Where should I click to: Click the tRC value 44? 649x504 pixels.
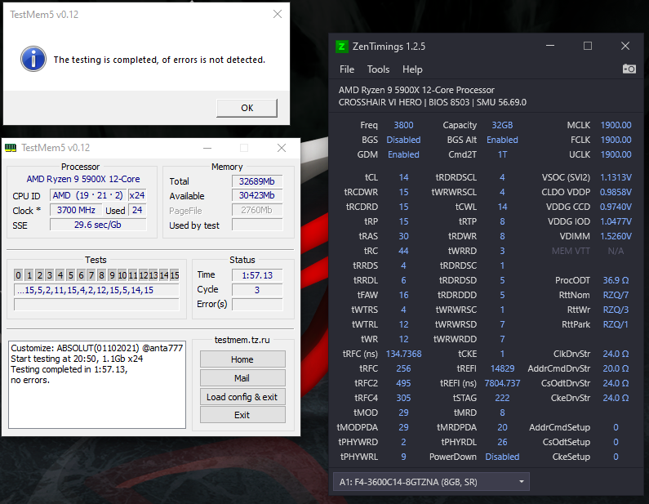pyautogui.click(x=403, y=251)
